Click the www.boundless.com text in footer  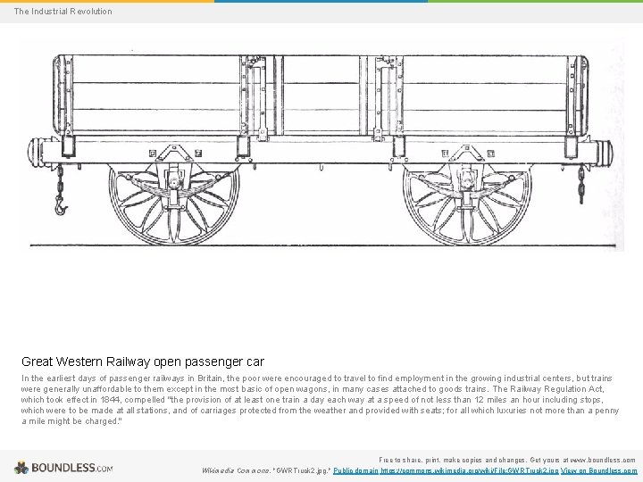(603, 460)
